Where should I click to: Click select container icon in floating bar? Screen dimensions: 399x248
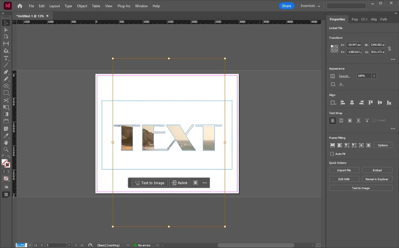pyautogui.click(x=195, y=183)
